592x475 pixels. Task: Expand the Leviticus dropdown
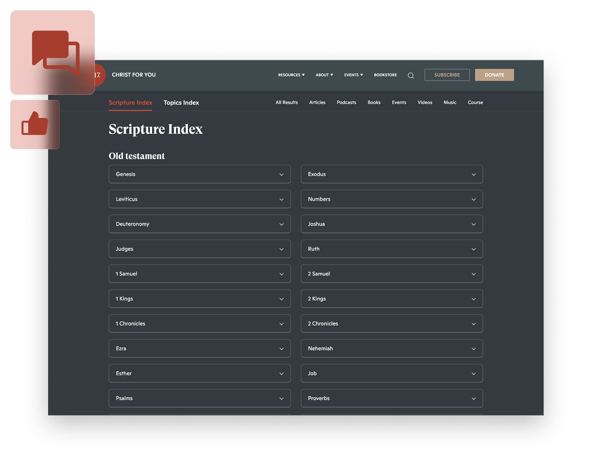[200, 199]
